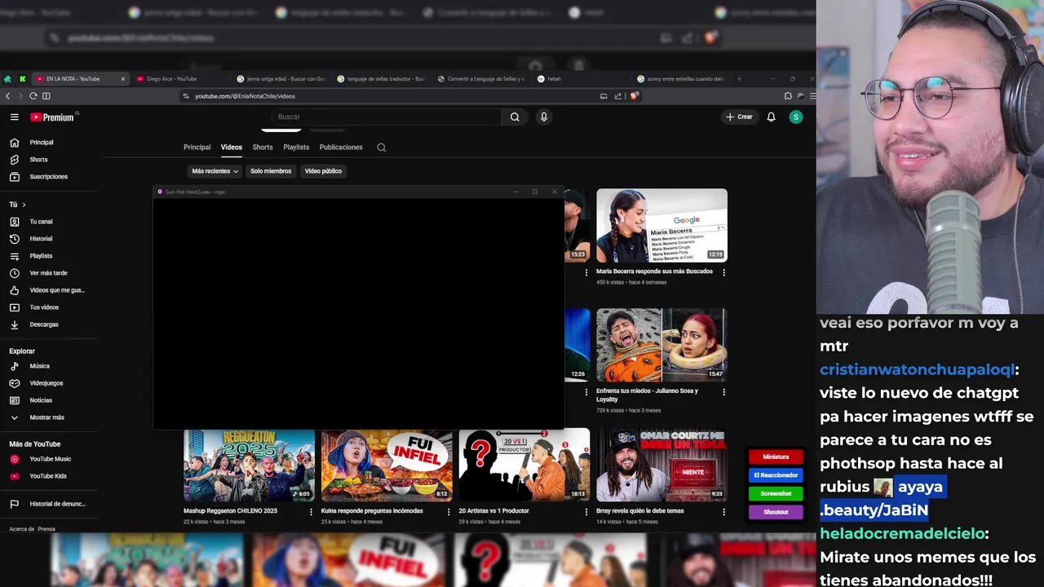Click the red Miniatura button
Viewport: 1044px width, 587px height.
coord(776,457)
